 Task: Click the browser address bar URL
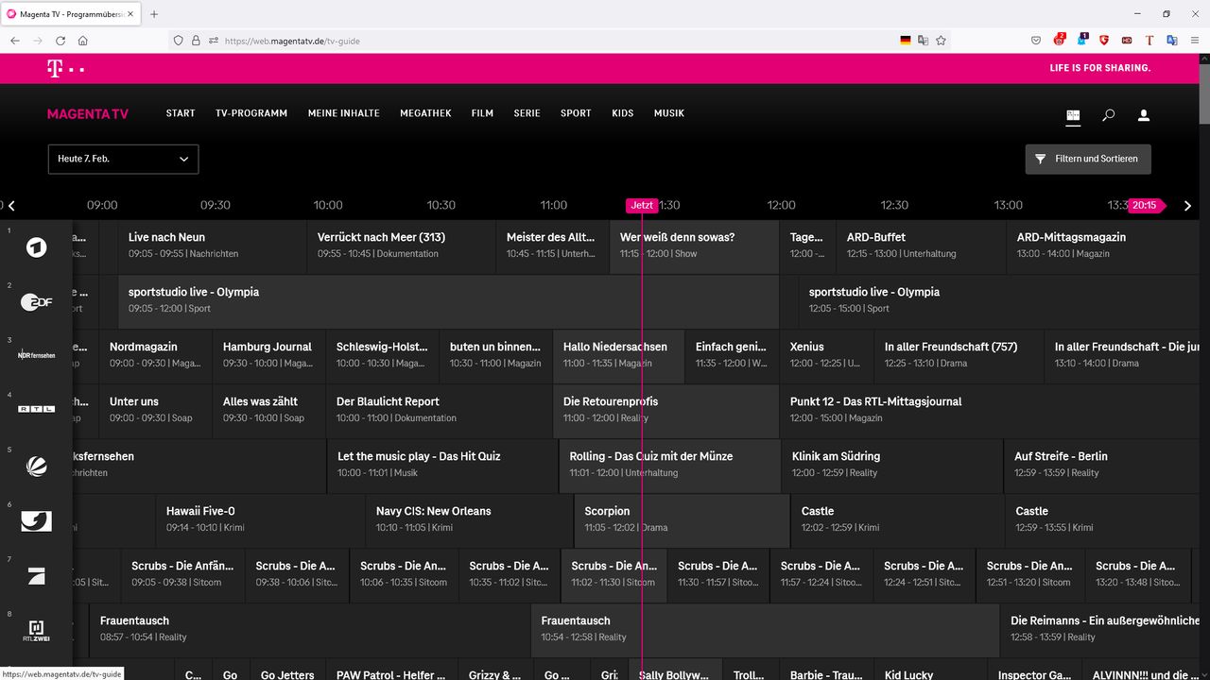[292, 41]
